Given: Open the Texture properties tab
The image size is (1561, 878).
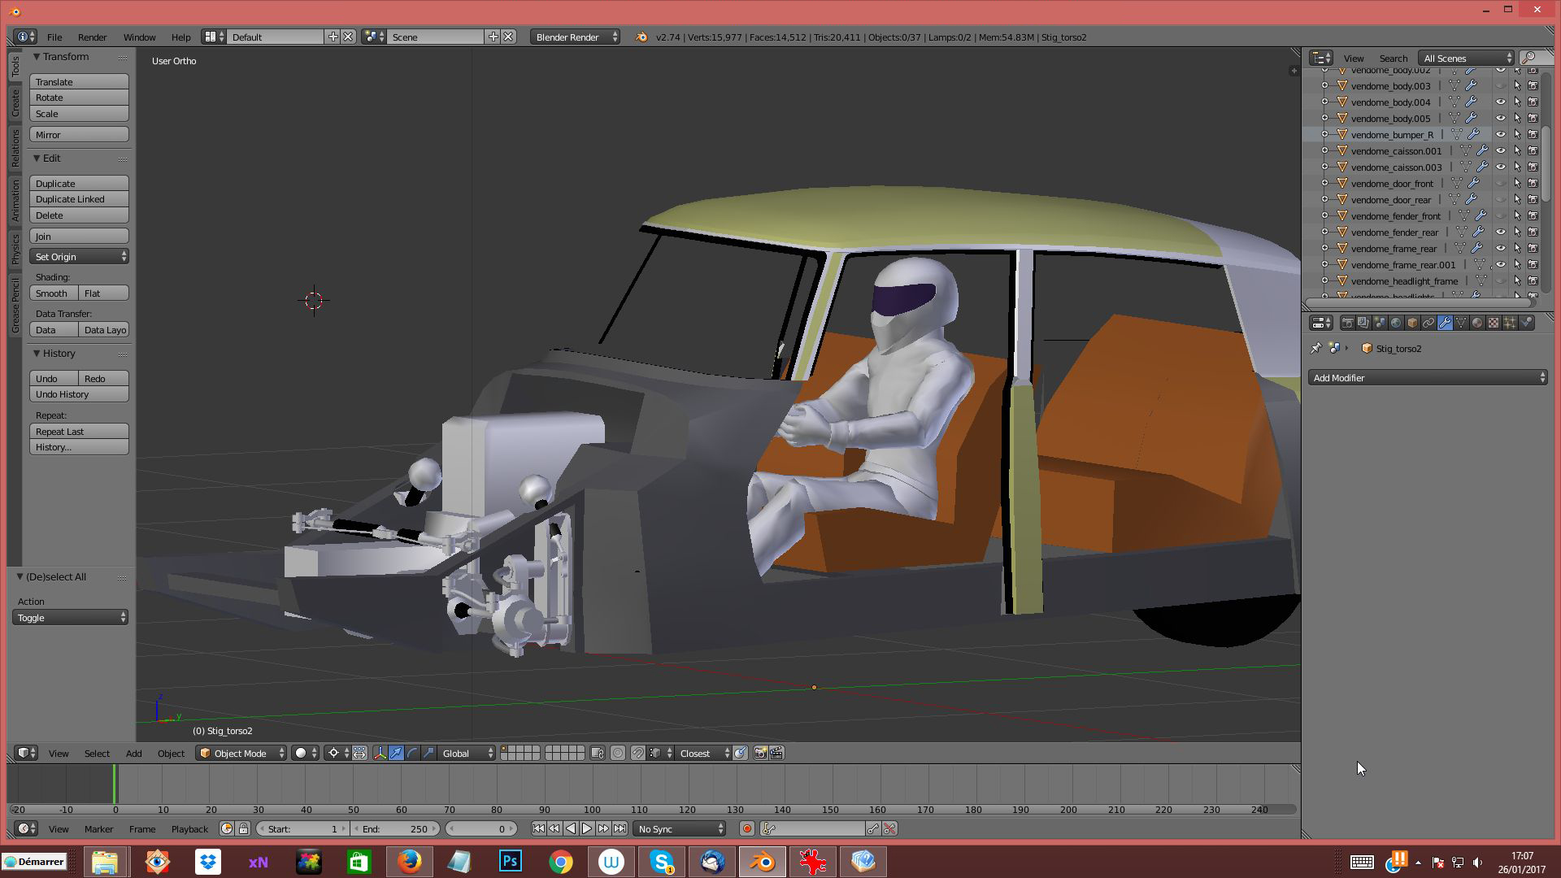Looking at the screenshot, I should pyautogui.click(x=1494, y=323).
